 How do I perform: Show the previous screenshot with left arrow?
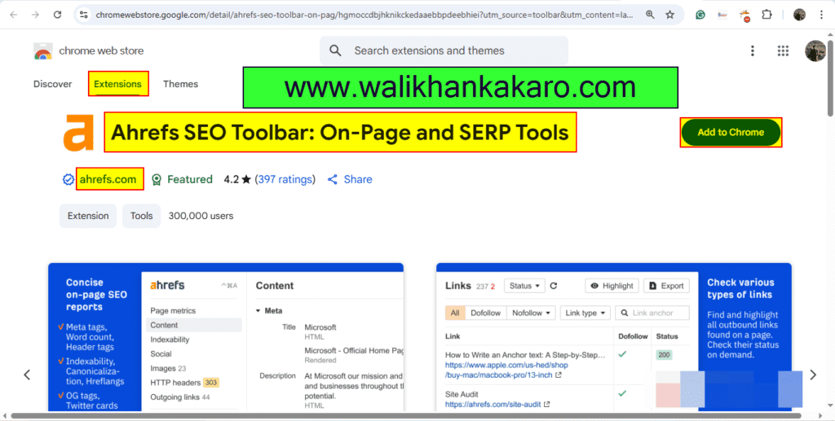[x=27, y=375]
